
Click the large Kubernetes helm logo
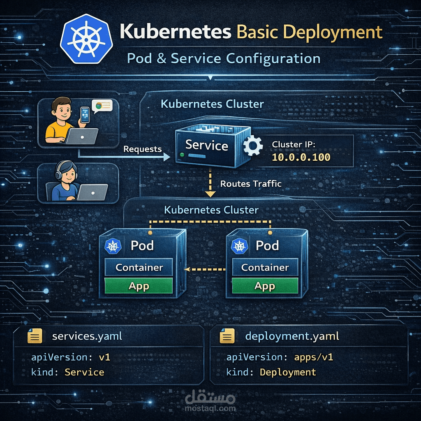coord(86,39)
